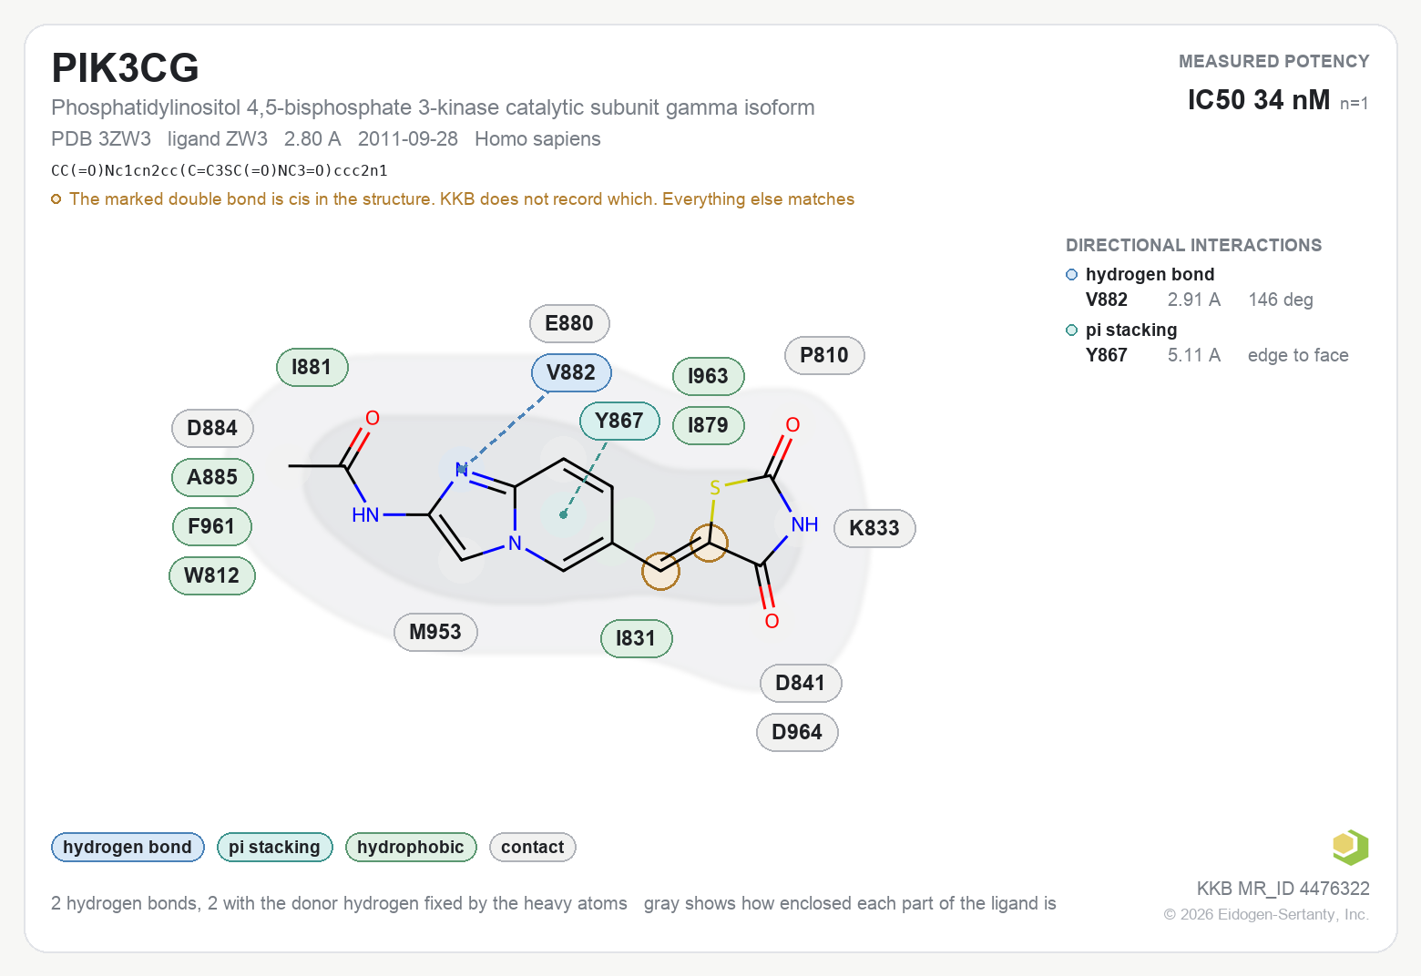Click residue label Y867
Viewport: 1421px width, 976px height.
point(619,421)
